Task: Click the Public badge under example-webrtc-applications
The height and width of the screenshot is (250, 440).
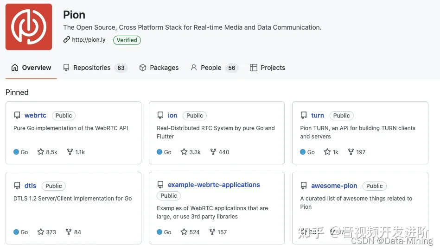Action: pyautogui.click(x=169, y=196)
